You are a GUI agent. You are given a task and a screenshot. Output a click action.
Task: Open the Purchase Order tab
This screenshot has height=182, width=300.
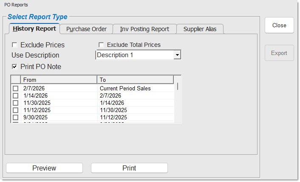point(86,29)
